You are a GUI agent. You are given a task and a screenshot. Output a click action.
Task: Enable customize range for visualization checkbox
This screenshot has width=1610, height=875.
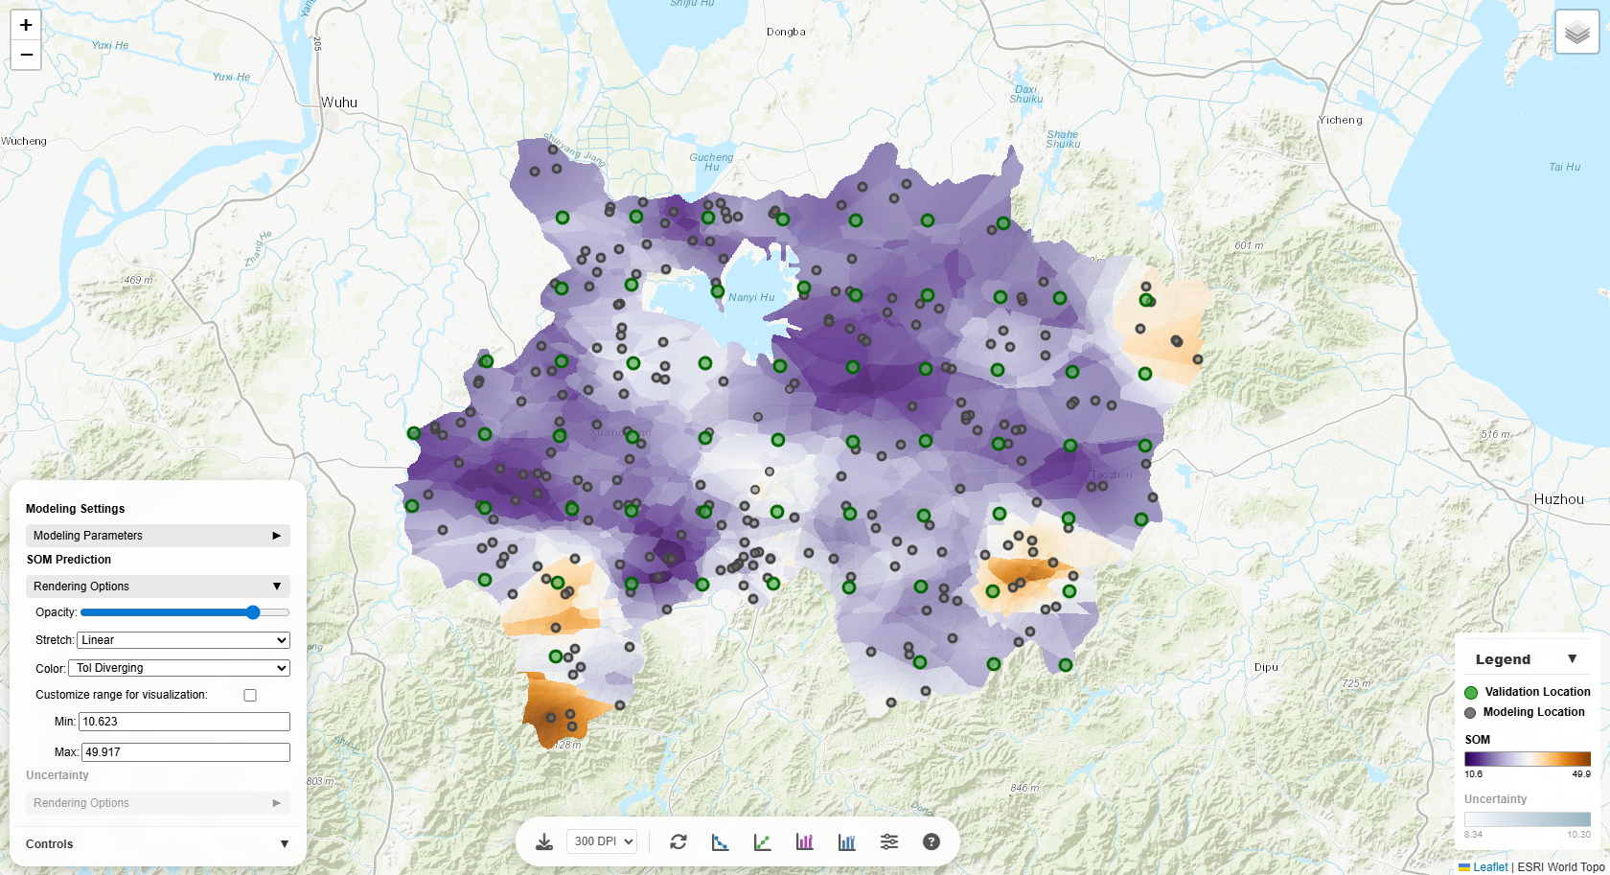pos(250,695)
